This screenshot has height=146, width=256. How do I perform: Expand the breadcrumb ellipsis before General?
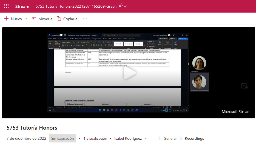(153, 138)
